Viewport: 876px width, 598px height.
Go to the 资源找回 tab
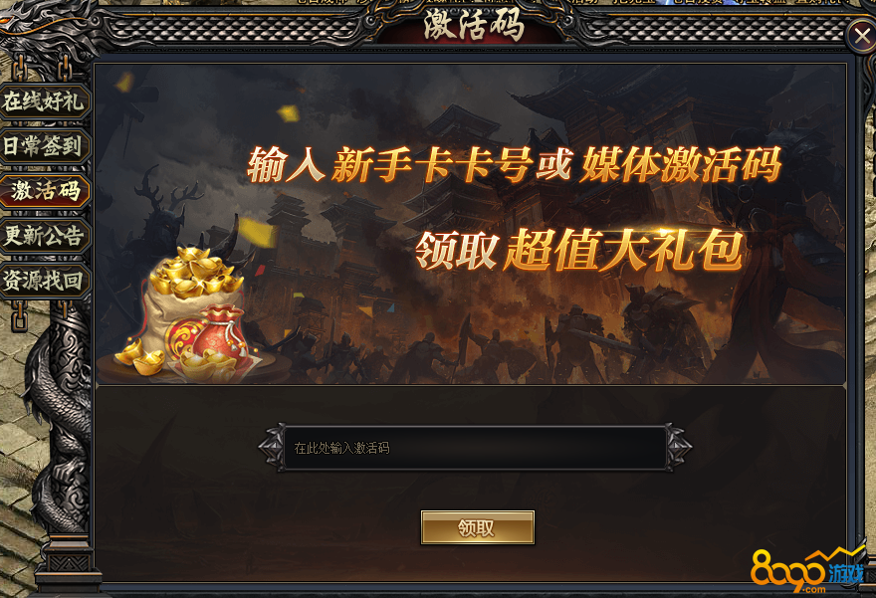(x=44, y=281)
